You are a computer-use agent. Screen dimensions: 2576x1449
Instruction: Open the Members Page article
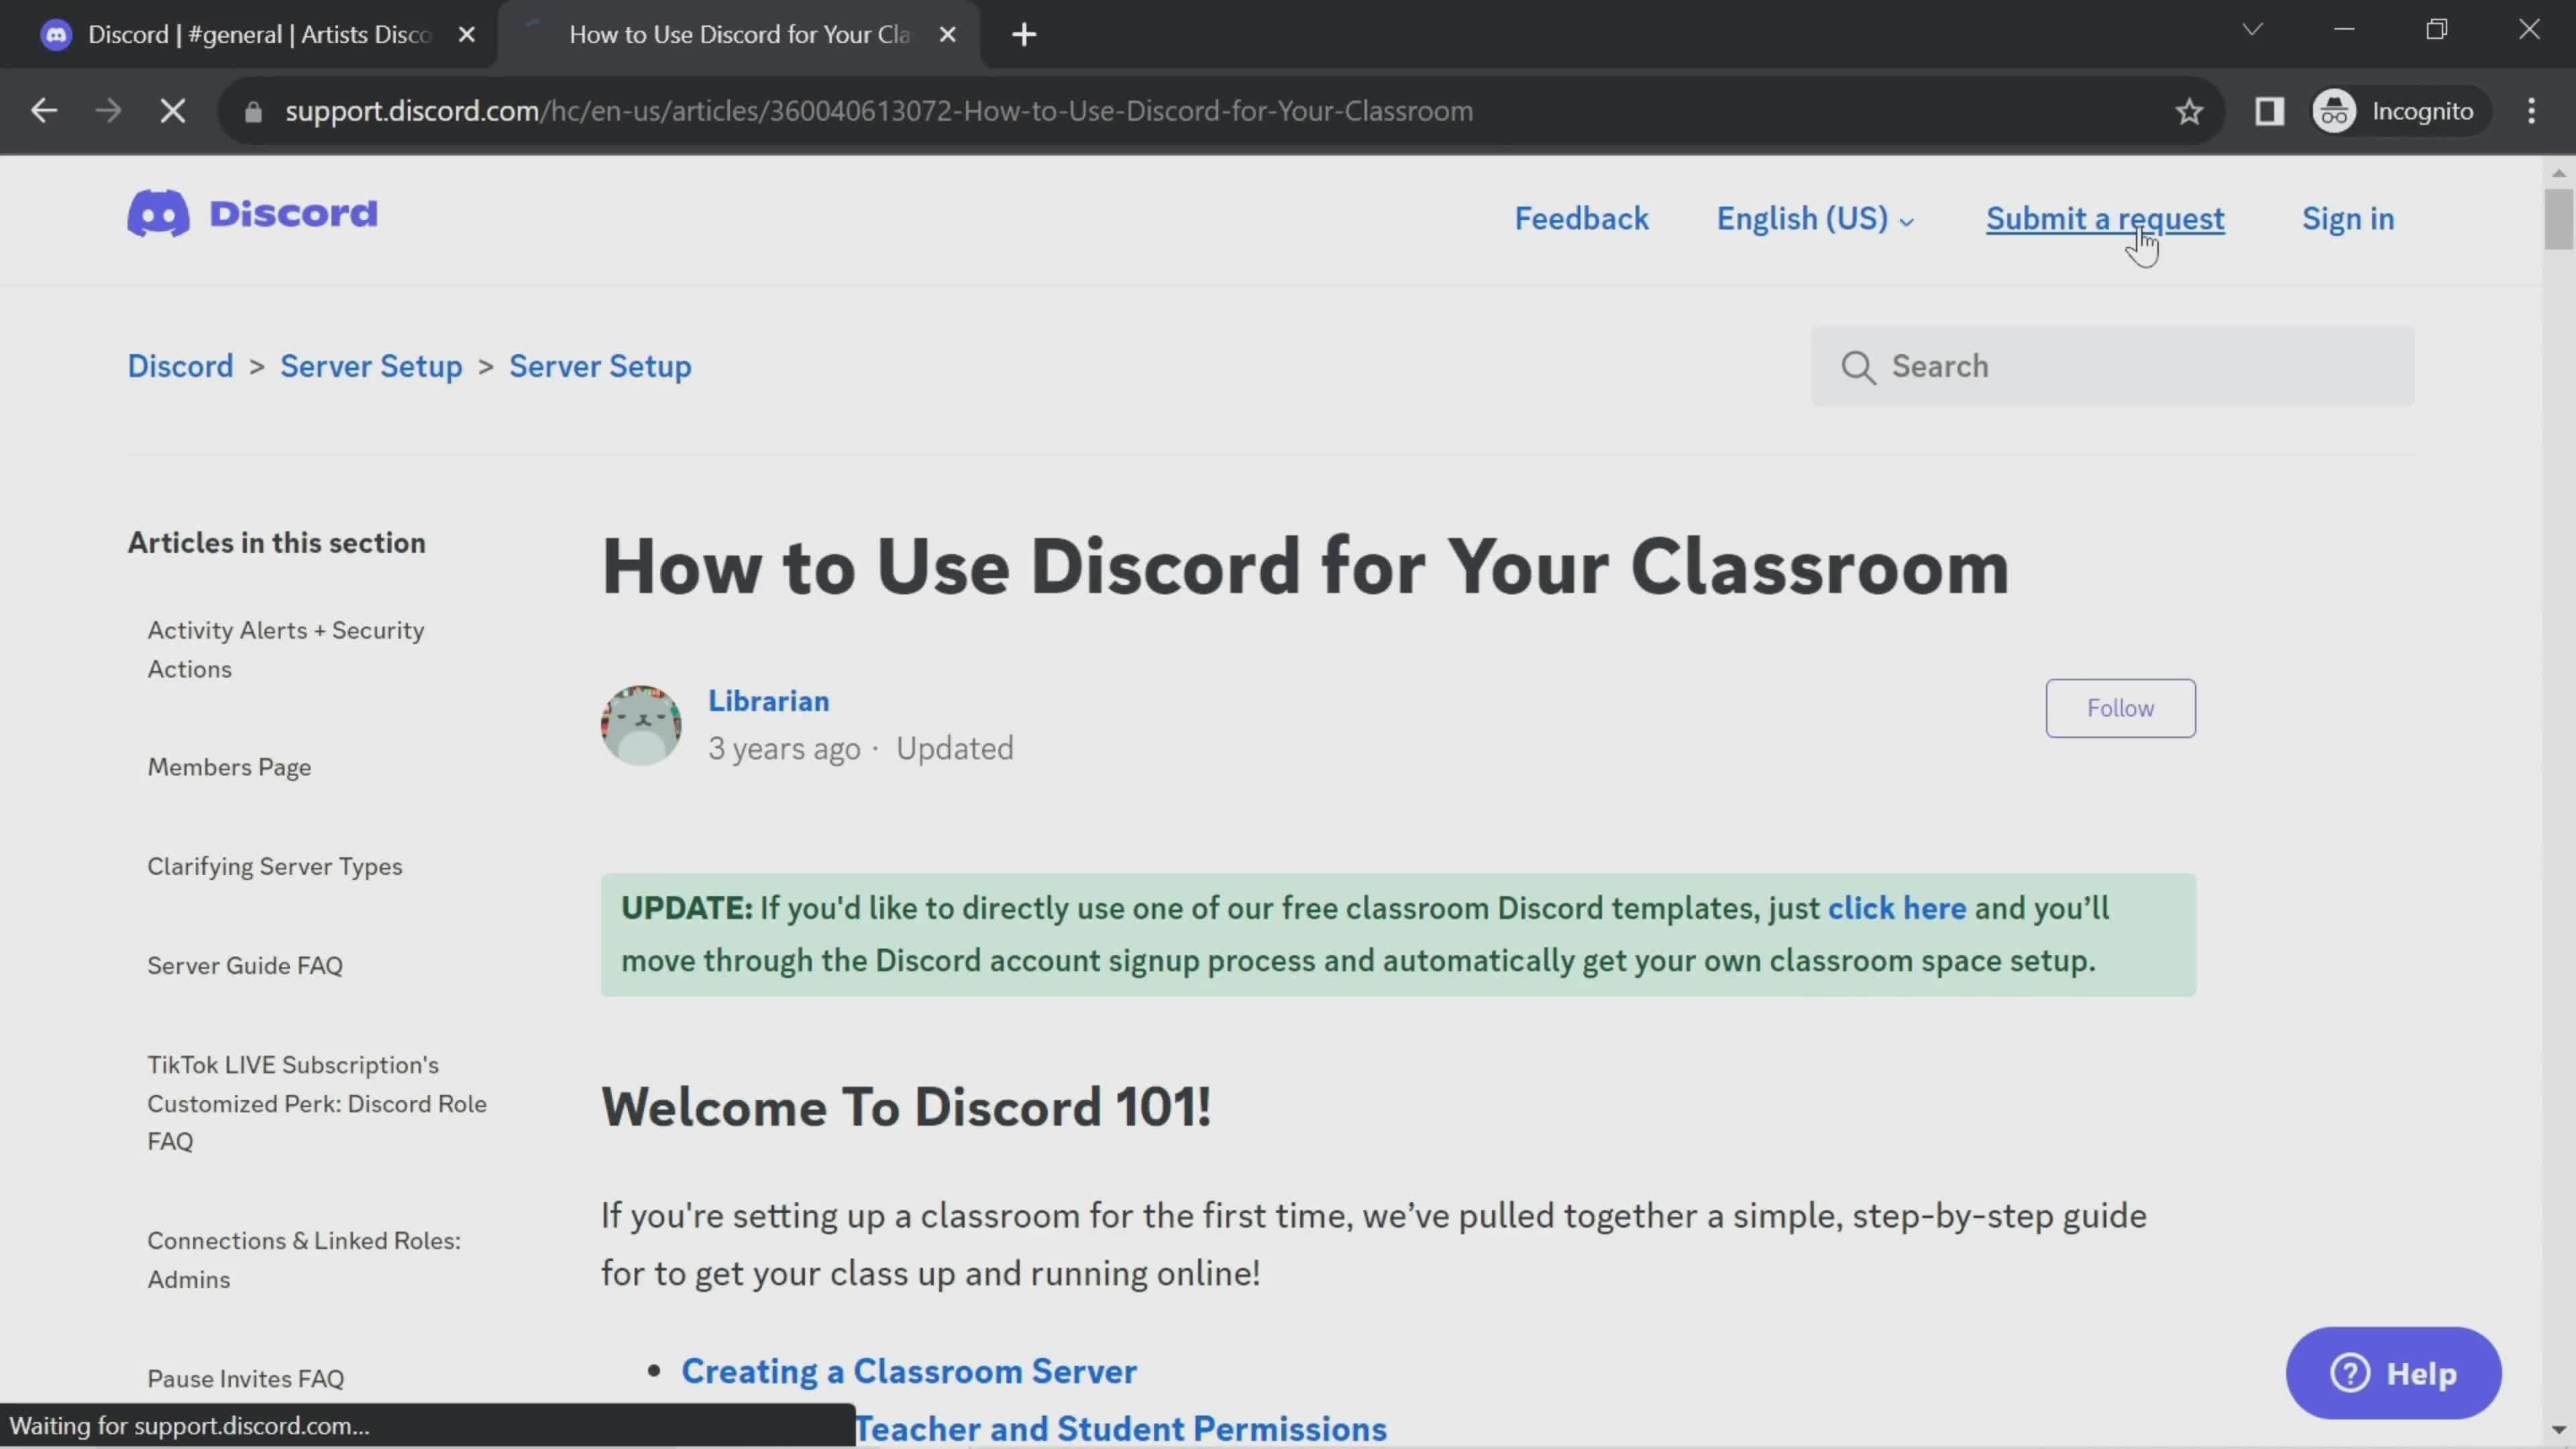click(229, 767)
